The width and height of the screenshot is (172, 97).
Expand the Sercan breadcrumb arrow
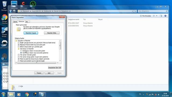[x=60, y=11]
